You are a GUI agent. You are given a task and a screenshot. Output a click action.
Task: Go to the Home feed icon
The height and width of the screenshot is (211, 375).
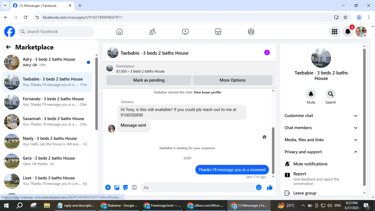point(120,32)
